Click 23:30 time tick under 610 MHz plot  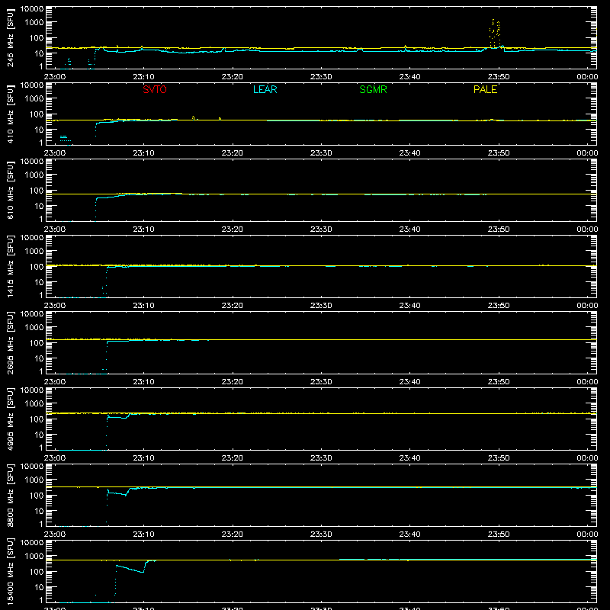pos(321,230)
